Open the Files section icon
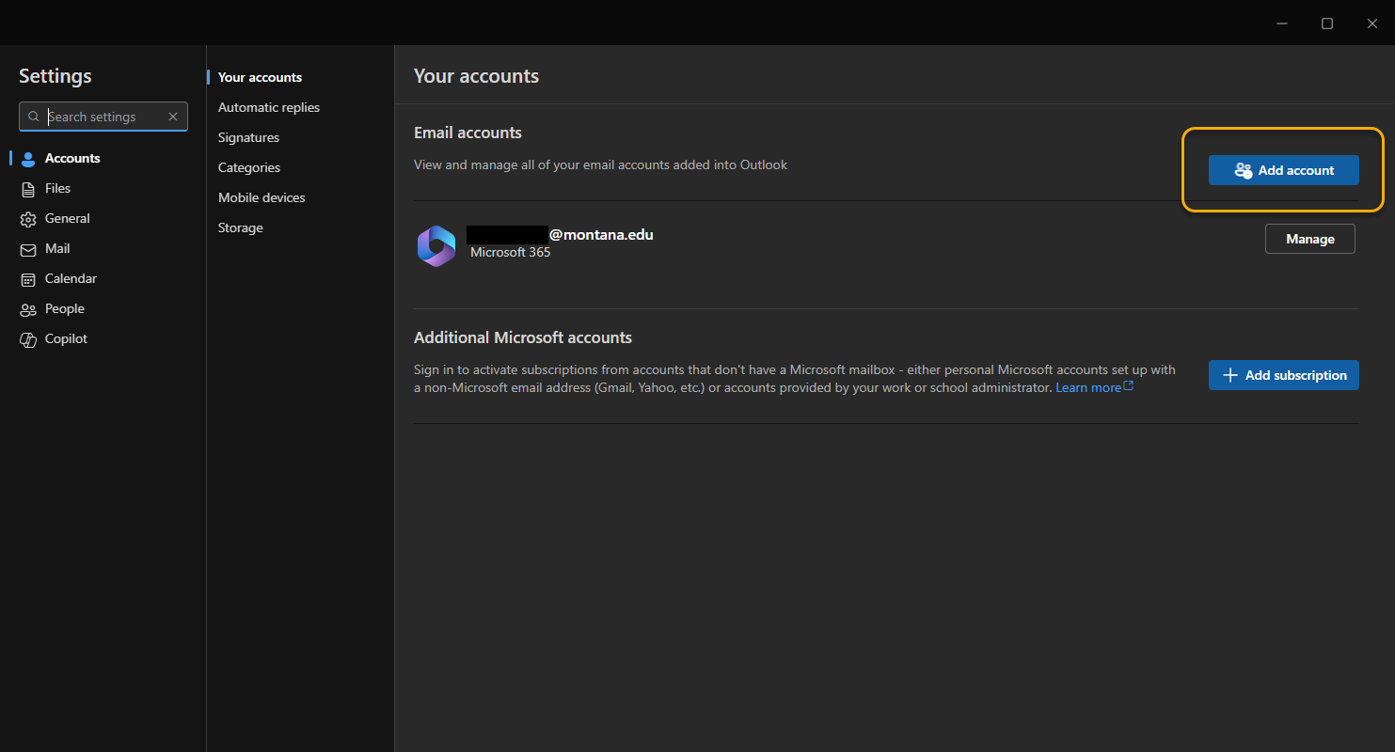This screenshot has width=1395, height=752. tap(28, 188)
